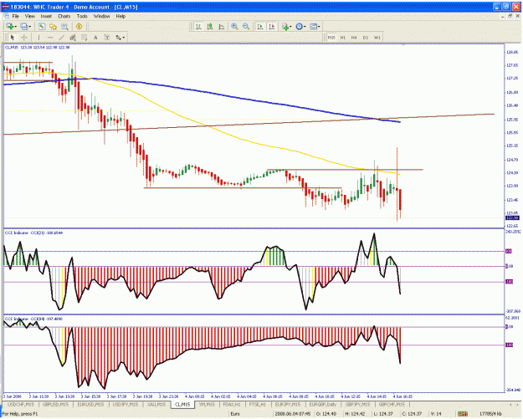Select the M15 timeframe button
This screenshot has width=523, height=419.
[331, 38]
